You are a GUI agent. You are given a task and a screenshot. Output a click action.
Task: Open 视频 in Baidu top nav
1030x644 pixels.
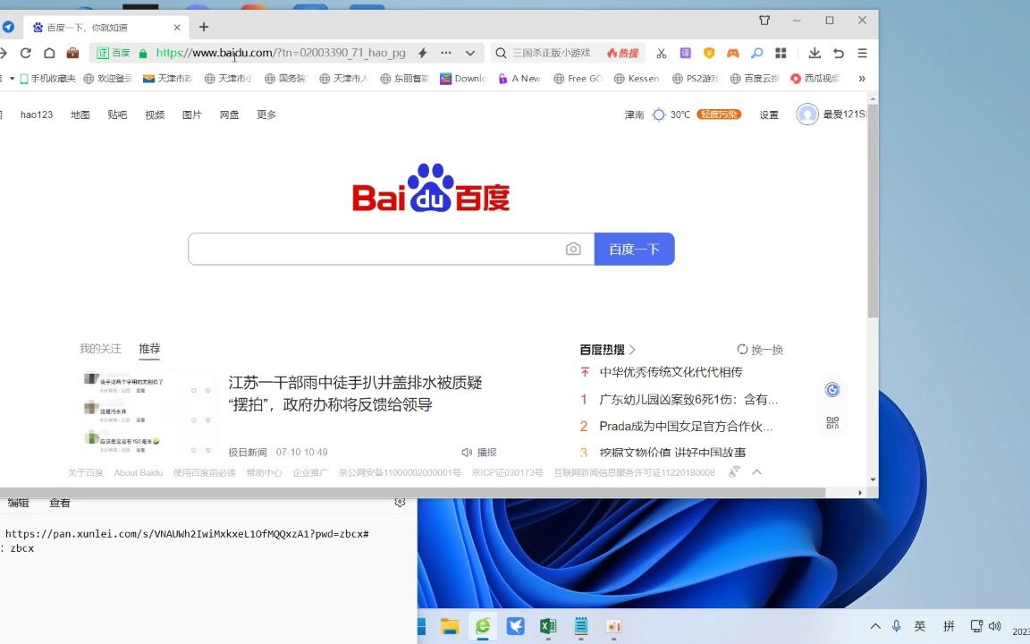click(155, 114)
